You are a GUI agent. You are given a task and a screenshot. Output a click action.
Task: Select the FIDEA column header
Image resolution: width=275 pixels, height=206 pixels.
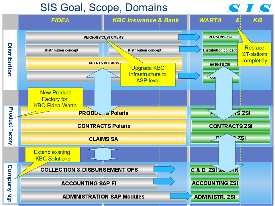(x=60, y=20)
